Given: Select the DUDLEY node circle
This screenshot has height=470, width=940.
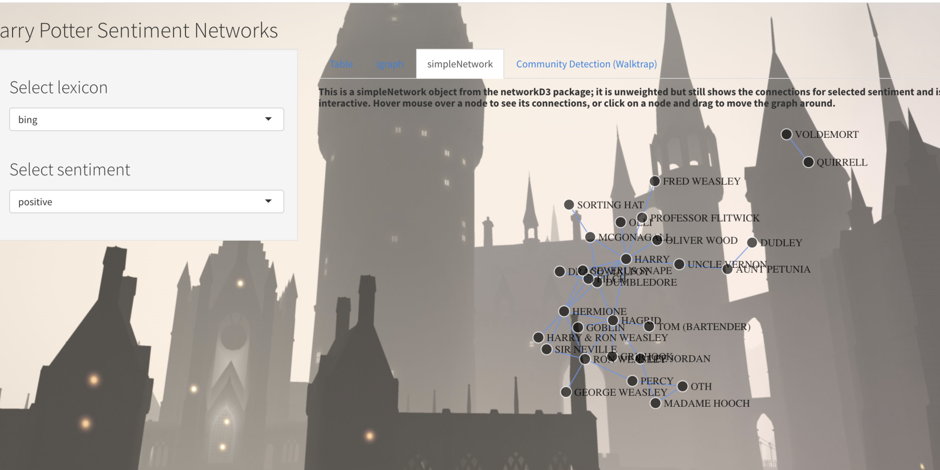Looking at the screenshot, I should pos(752,242).
